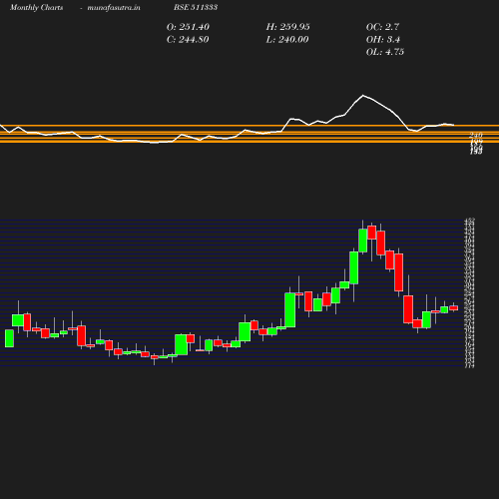Click the 'BSE 511333' symbol label
The image size is (499, 499).
coord(196,7)
